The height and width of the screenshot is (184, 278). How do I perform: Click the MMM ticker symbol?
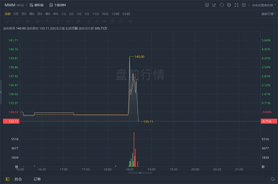(10, 5)
